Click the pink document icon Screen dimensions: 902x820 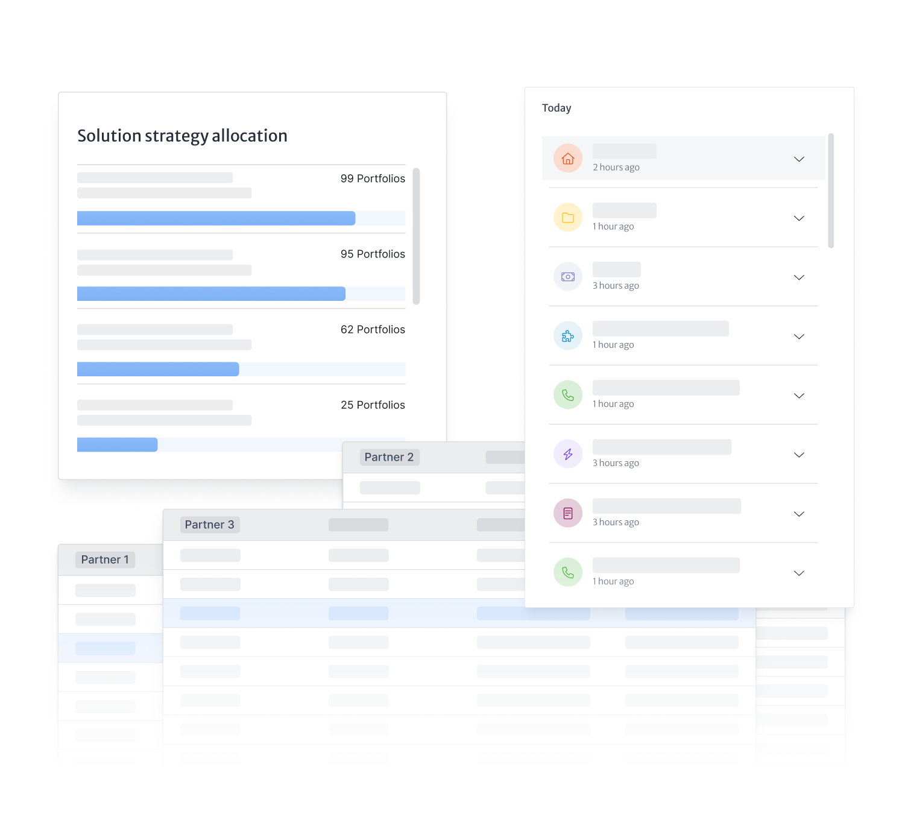[x=567, y=513]
